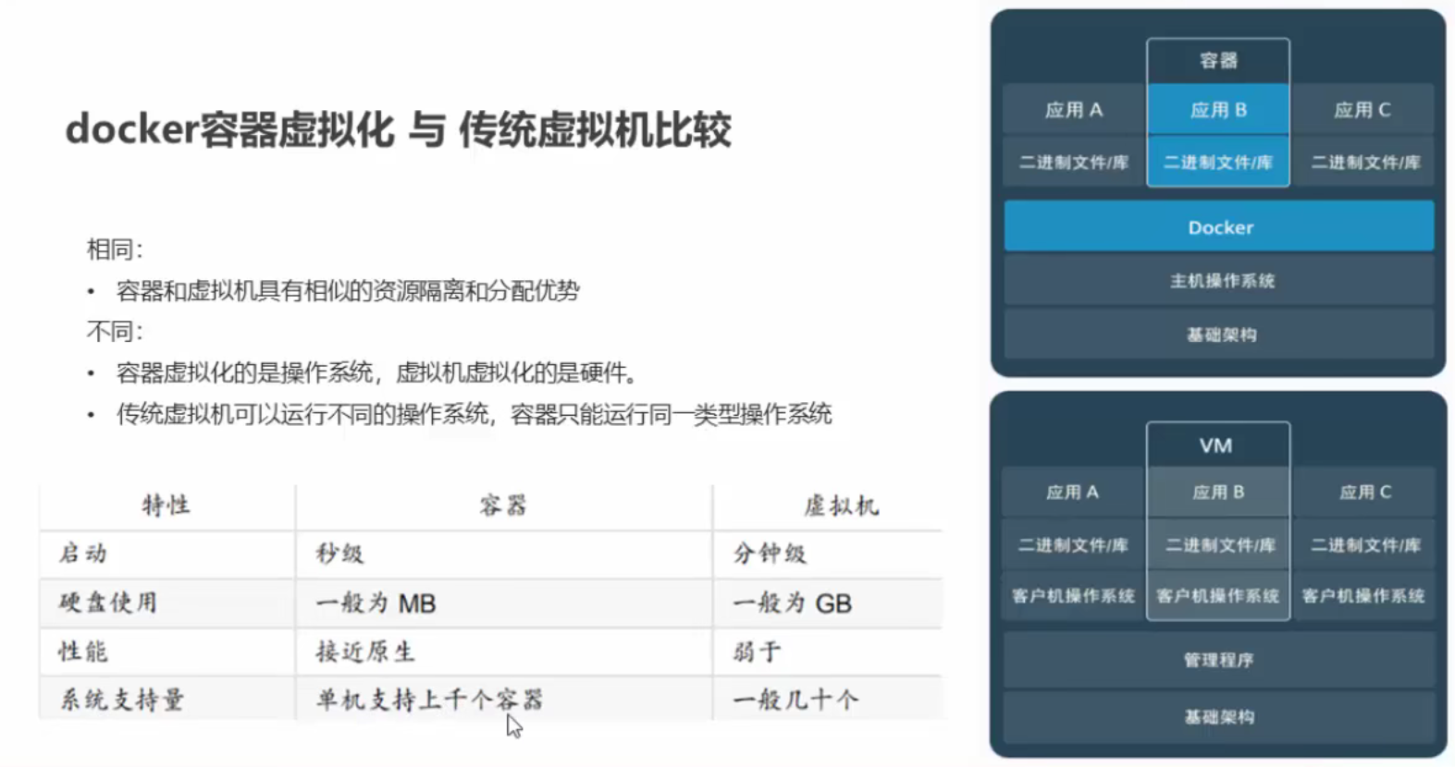Click the "分钟级" table cell
The image size is (1455, 767).
(x=770, y=554)
